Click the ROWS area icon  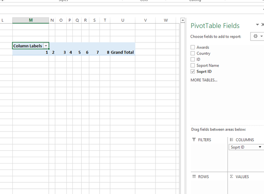pos(194,176)
